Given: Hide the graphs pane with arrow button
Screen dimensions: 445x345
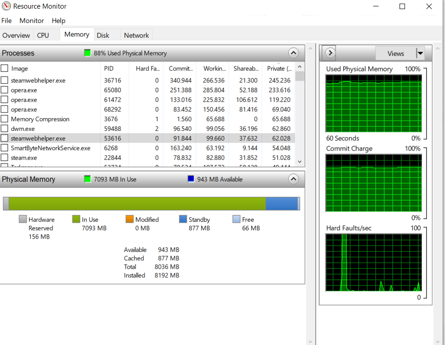Looking at the screenshot, I should [x=330, y=53].
